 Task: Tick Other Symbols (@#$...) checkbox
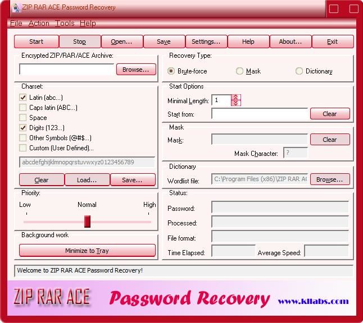tap(22, 138)
